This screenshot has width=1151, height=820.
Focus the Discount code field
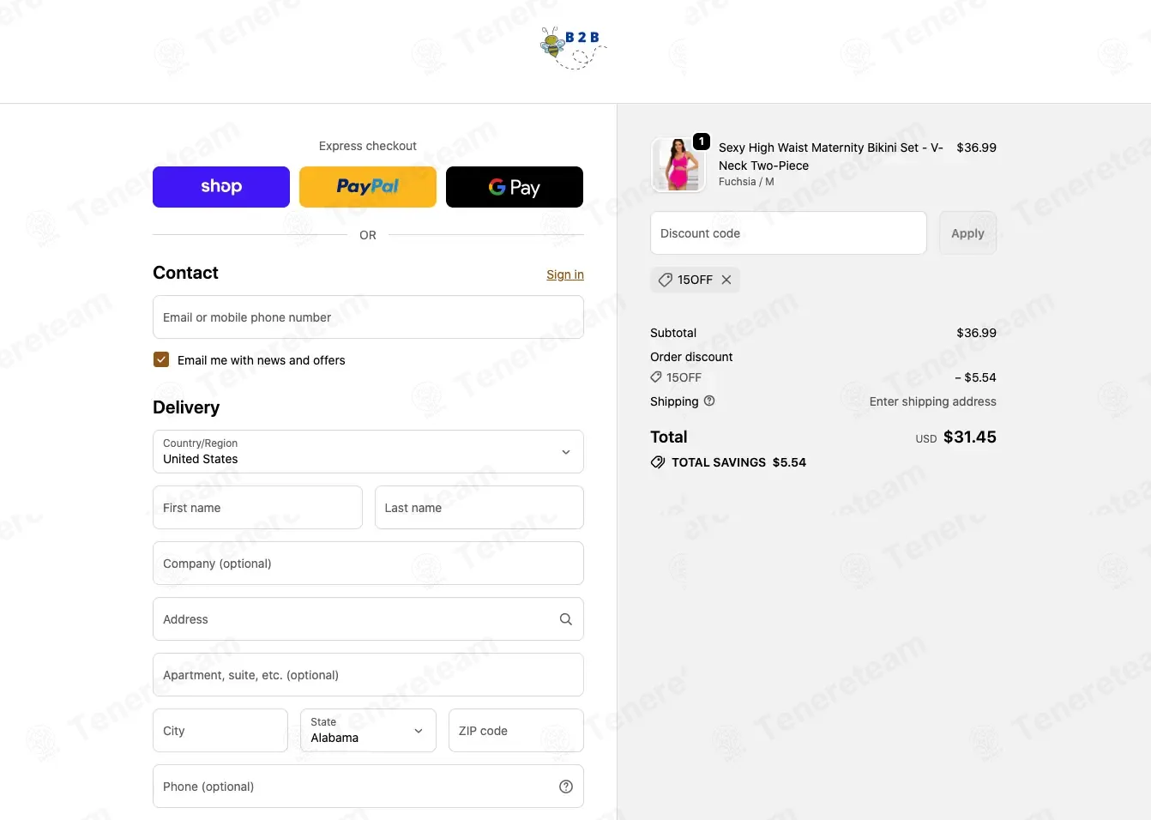point(788,233)
